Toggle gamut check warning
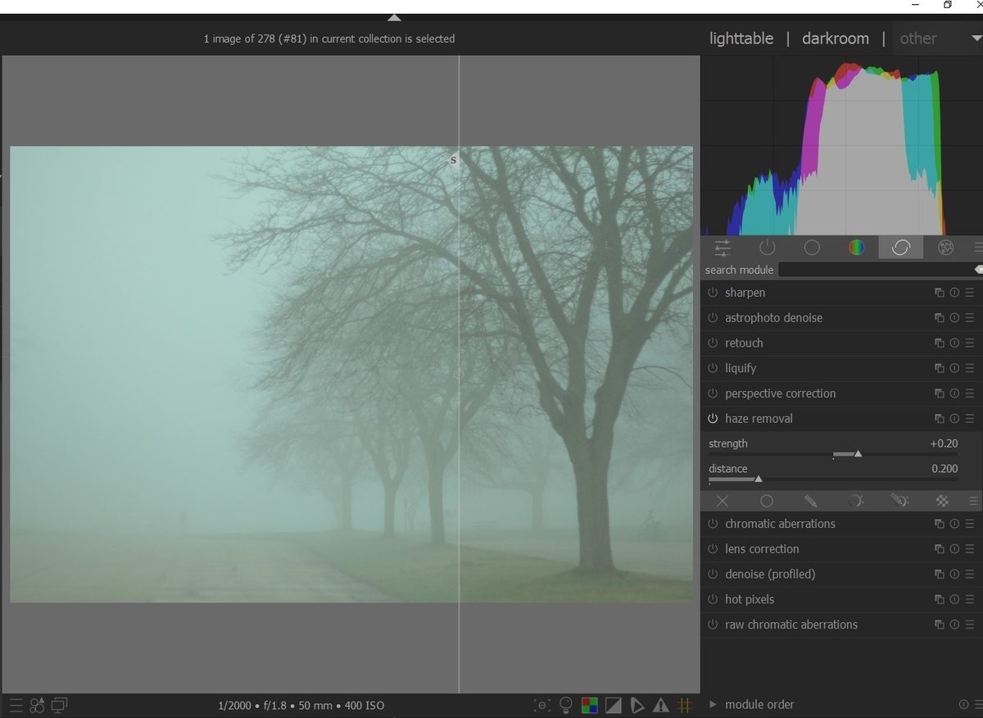This screenshot has width=983, height=718. tap(661, 705)
